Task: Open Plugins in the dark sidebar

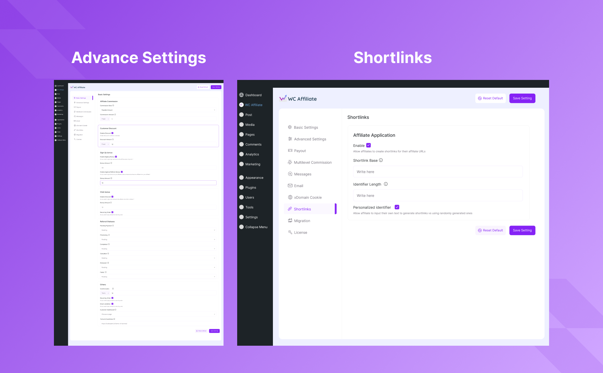Action: pyautogui.click(x=250, y=187)
